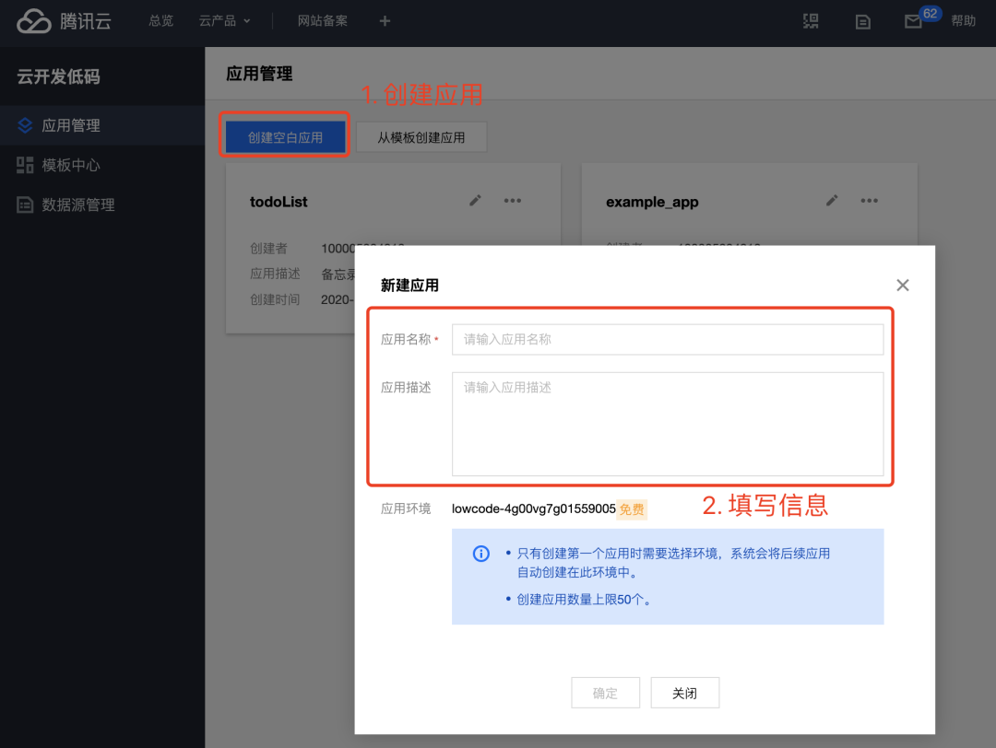Click the 数据源管理 list icon
The image size is (996, 748).
[x=25, y=205]
